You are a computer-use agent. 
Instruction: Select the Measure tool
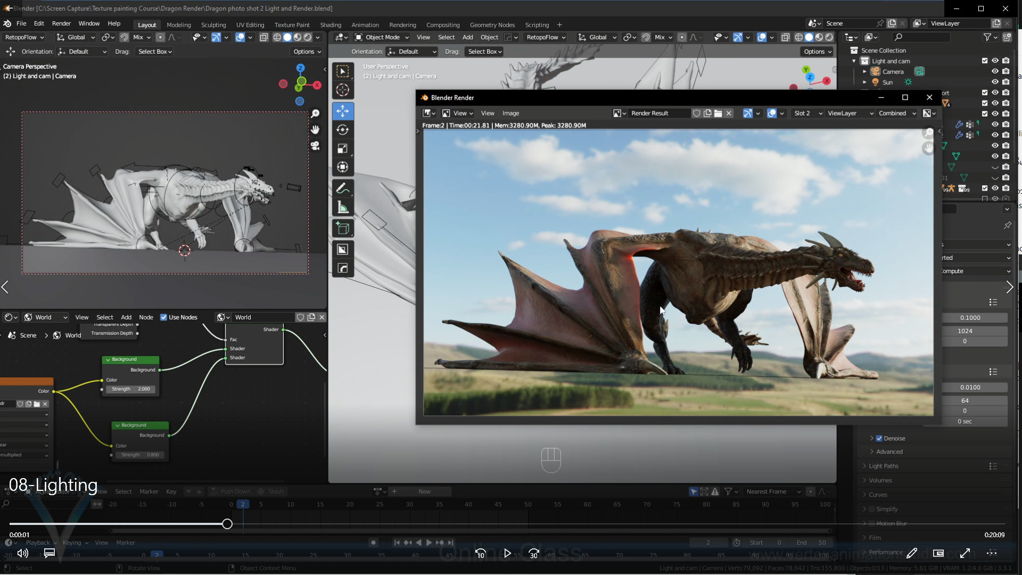tap(343, 207)
